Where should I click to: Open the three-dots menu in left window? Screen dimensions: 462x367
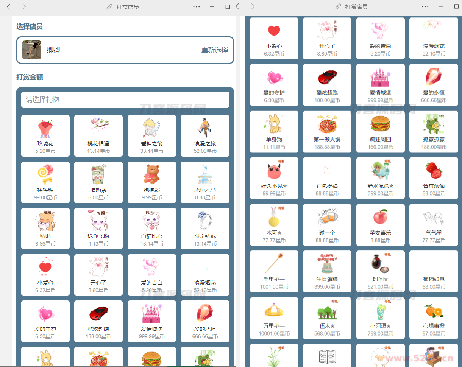pos(196,7)
